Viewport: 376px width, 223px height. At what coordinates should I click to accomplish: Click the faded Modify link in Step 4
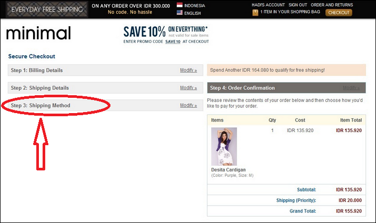351,88
